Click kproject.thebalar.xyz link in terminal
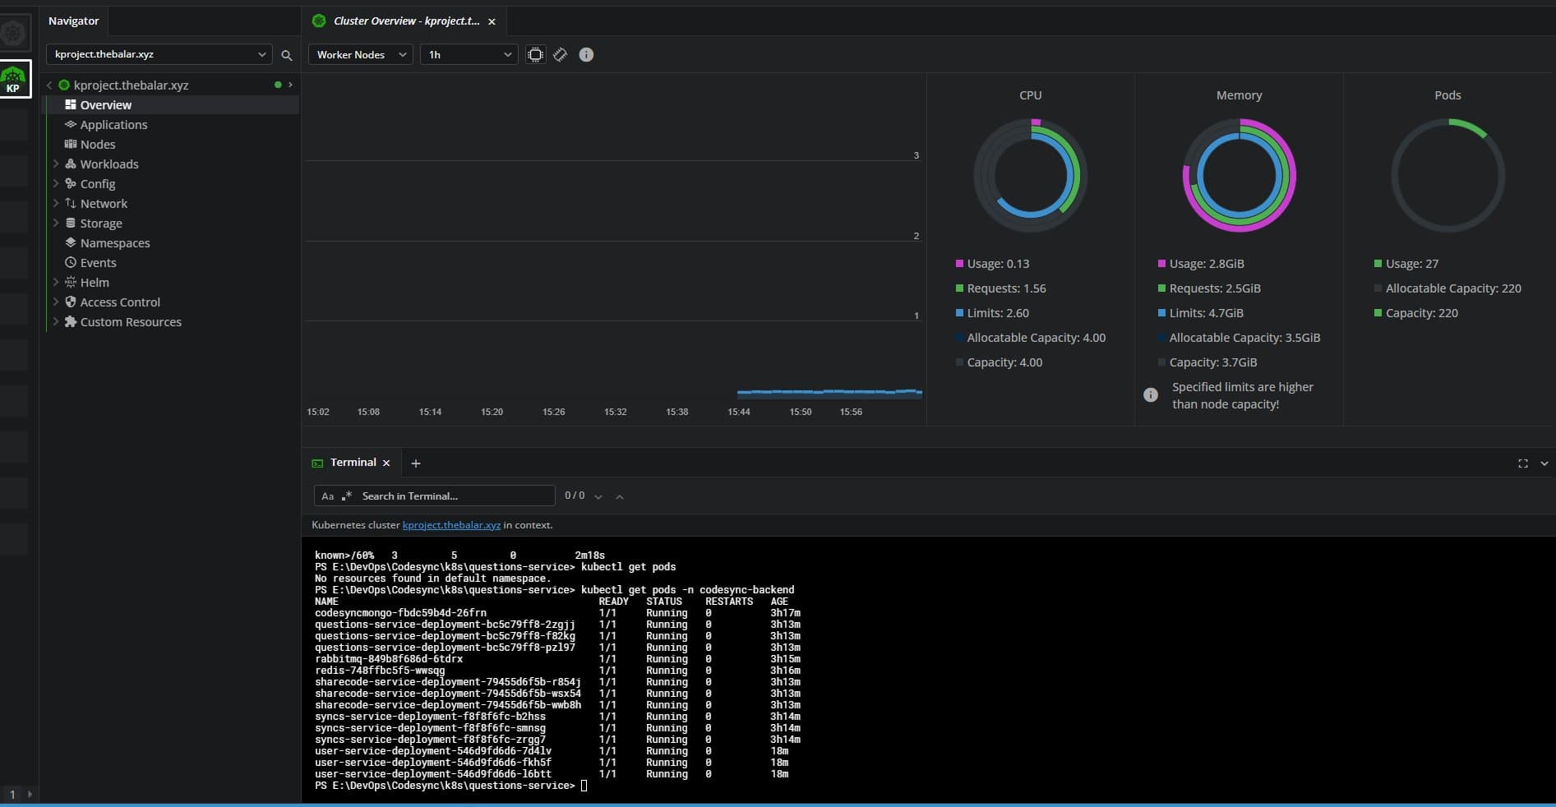This screenshot has width=1556, height=807. [x=451, y=525]
